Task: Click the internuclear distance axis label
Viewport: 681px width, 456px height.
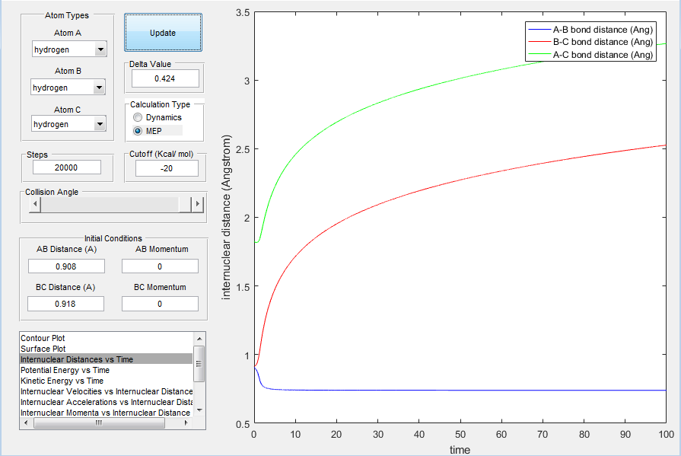Action: (226, 217)
